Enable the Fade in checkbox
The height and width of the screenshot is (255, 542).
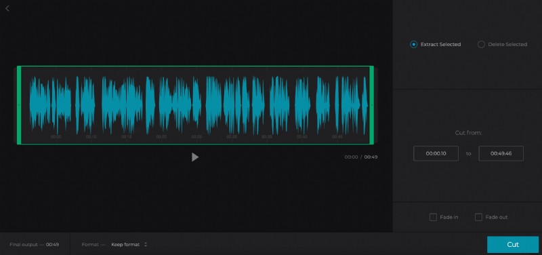tap(433, 217)
